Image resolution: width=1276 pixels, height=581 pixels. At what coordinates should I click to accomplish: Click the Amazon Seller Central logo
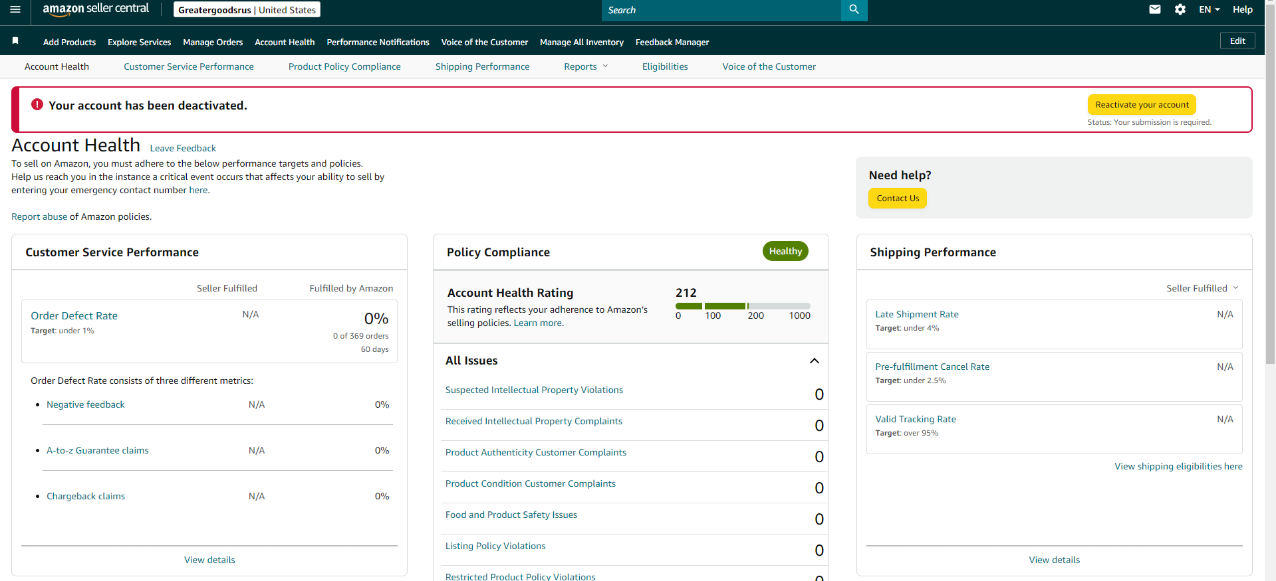point(96,9)
